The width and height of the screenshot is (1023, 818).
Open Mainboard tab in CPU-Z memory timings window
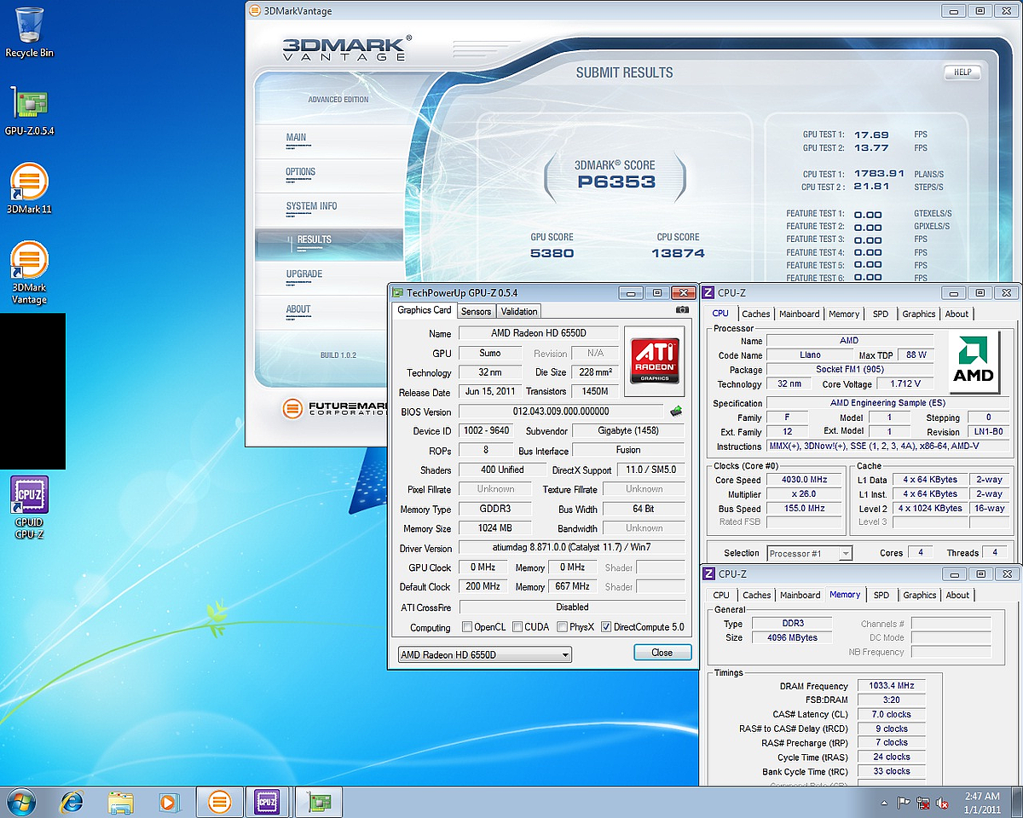point(800,596)
